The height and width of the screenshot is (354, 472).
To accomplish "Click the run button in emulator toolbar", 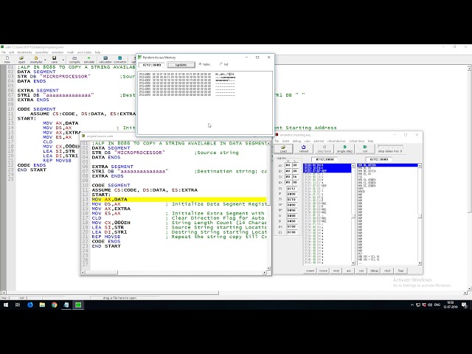I will tap(365, 148).
